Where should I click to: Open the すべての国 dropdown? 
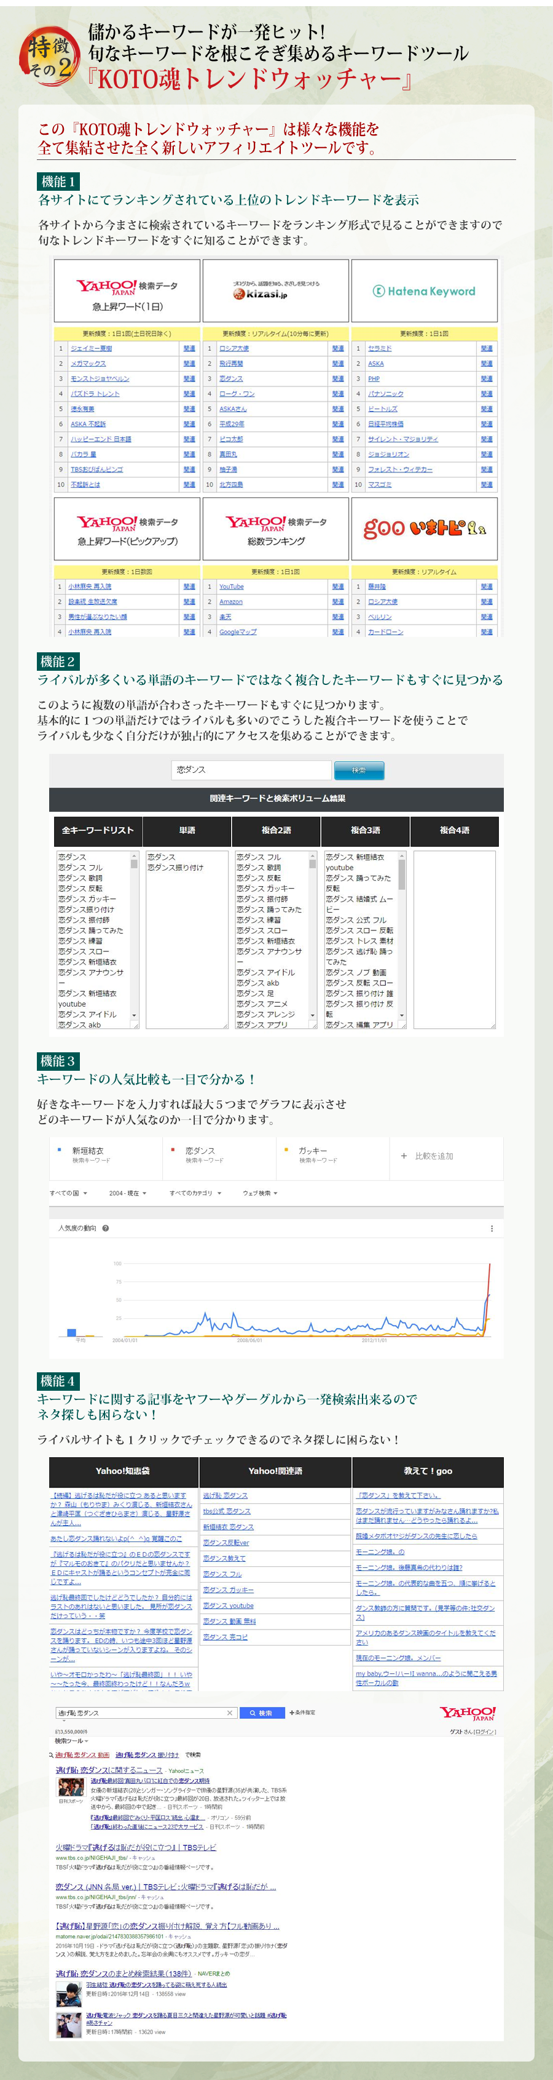(x=69, y=1193)
